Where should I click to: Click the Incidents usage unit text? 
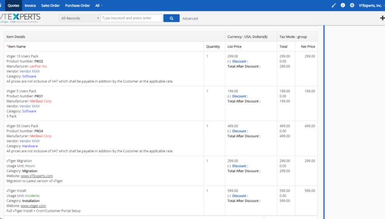[33, 196]
